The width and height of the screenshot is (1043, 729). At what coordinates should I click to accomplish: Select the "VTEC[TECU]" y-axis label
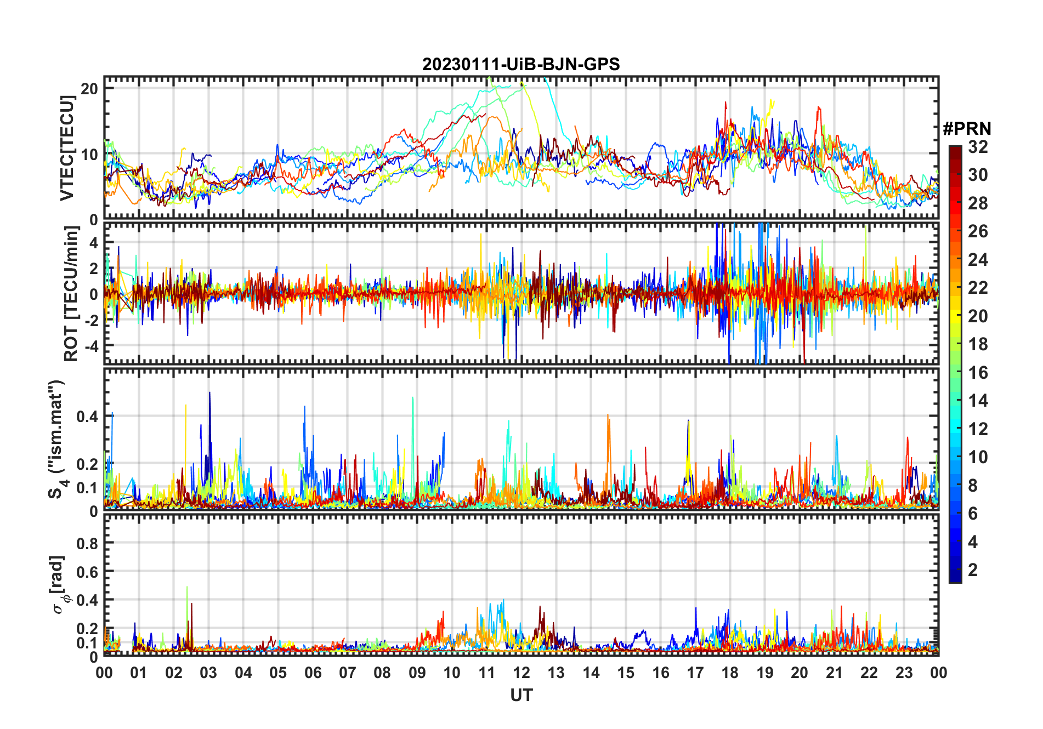pos(67,148)
